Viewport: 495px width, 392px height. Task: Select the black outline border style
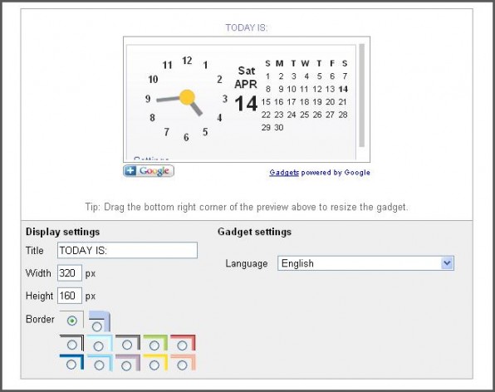click(x=72, y=345)
